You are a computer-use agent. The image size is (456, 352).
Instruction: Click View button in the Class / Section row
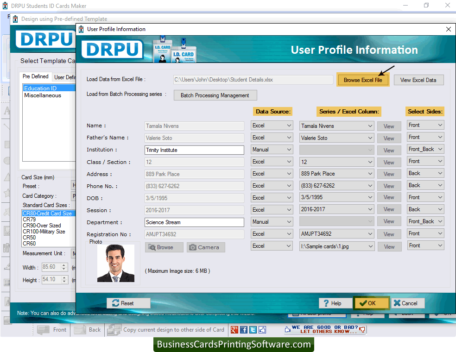pyautogui.click(x=389, y=163)
